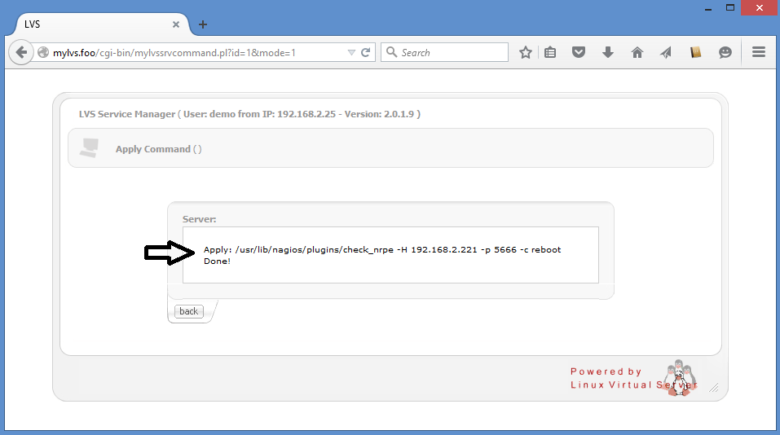Open the downloads arrow icon
780x435 pixels.
pos(607,52)
